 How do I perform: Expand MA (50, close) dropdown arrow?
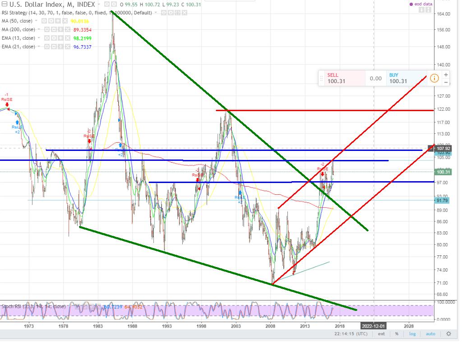(x=36, y=21)
